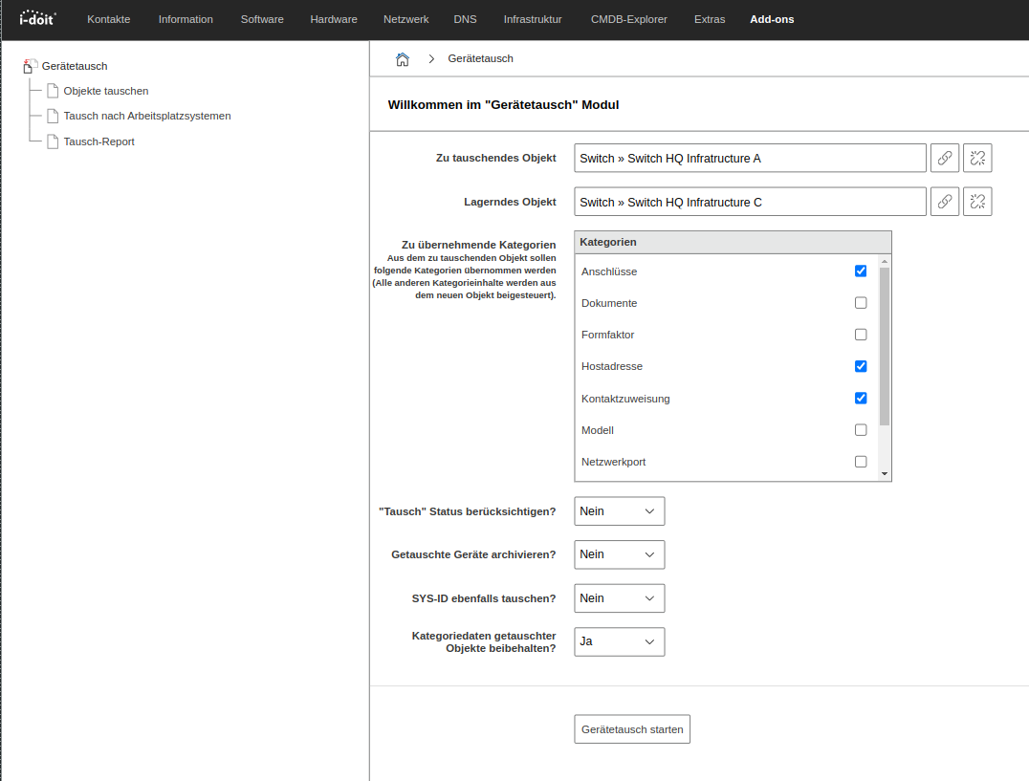Uncheck the Hostadresse category
The width and height of the screenshot is (1029, 781).
click(x=861, y=366)
